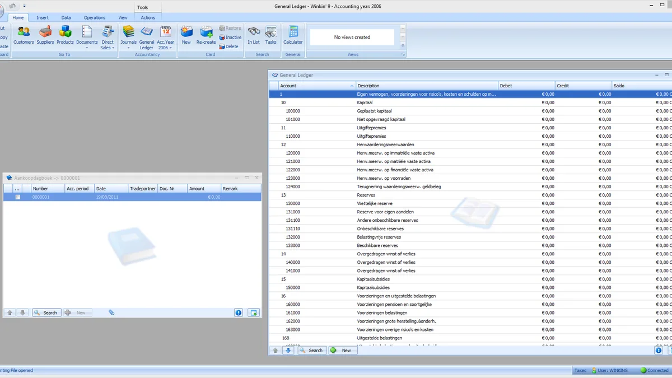The width and height of the screenshot is (672, 378).
Task: Click the add-window icon in Aankoopdagboek footer
Action: tap(254, 312)
